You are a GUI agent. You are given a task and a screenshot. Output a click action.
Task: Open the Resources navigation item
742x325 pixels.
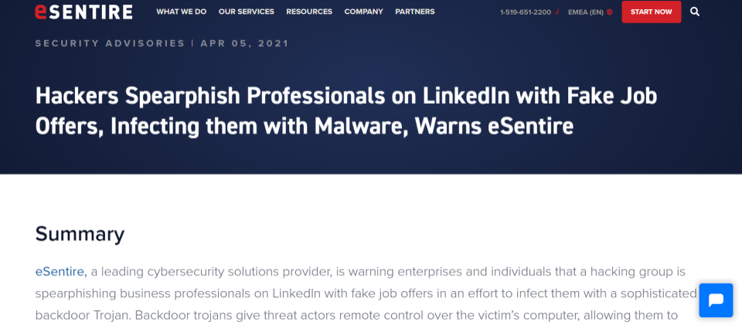click(x=309, y=12)
